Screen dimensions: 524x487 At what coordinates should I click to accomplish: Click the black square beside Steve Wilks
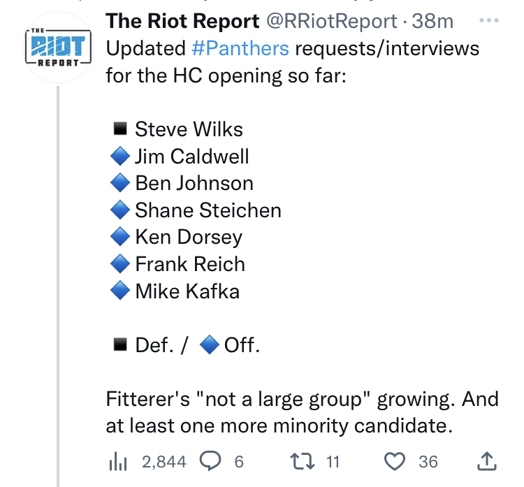click(120, 129)
